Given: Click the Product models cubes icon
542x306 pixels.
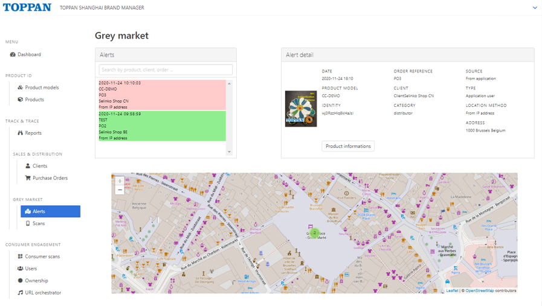Looking at the screenshot, I should (x=20, y=88).
